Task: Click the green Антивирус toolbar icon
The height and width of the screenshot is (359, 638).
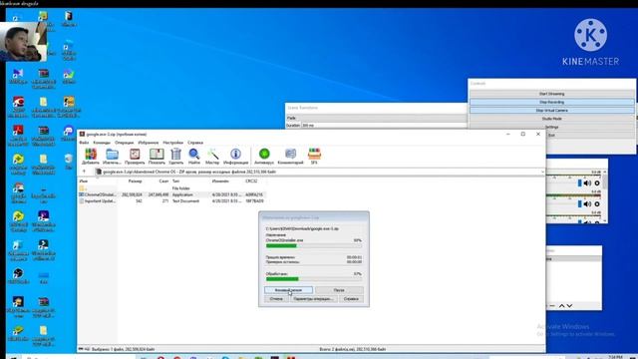Action: (x=264, y=157)
